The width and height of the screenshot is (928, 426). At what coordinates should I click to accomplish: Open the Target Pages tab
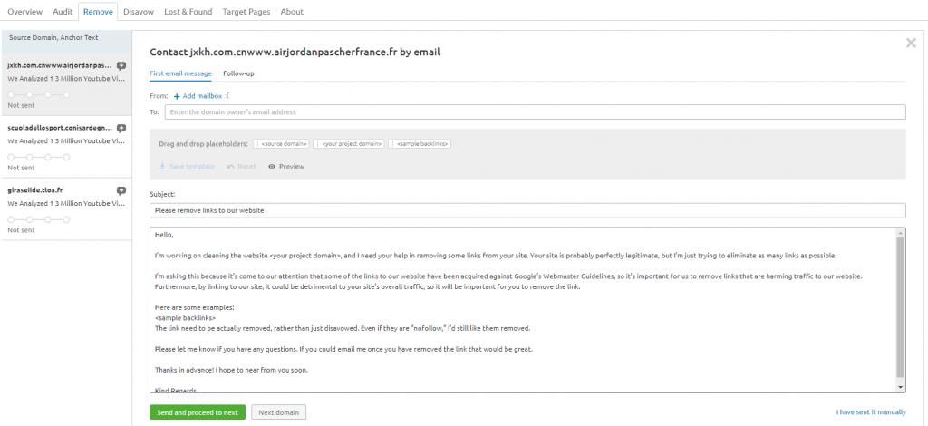point(246,11)
